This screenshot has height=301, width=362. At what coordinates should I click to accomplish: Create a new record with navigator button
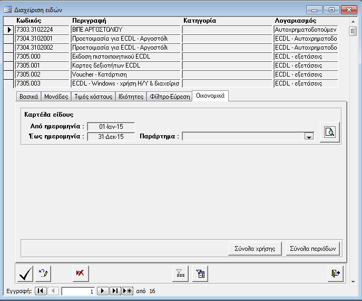[128, 291]
